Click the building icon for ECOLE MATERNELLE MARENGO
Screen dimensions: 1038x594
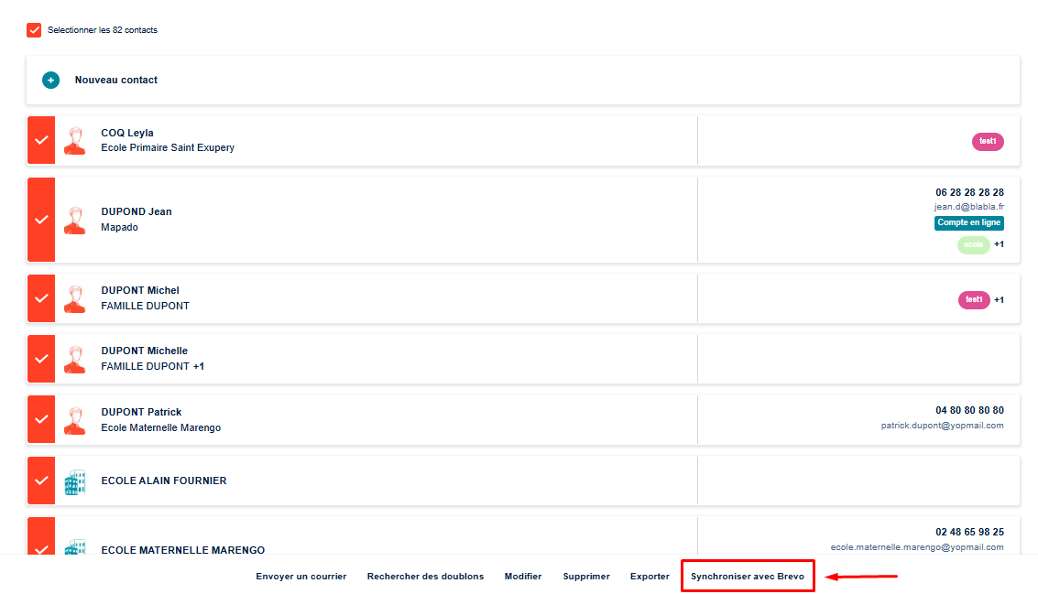tap(74, 545)
